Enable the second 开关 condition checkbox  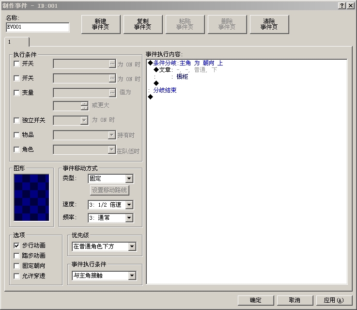[x=16, y=79]
